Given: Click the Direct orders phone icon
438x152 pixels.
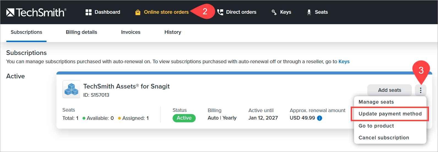Looking at the screenshot, I should point(220,12).
